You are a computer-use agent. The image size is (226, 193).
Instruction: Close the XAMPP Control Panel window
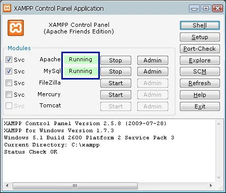click(217, 8)
